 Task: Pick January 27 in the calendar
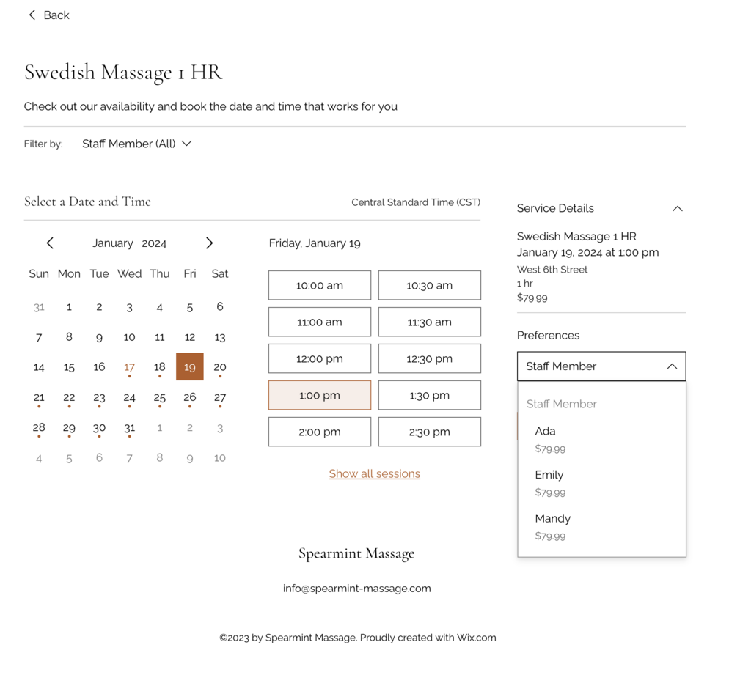pos(220,397)
